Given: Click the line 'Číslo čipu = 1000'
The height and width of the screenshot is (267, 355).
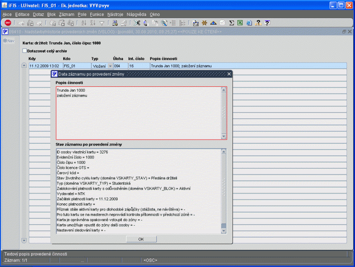Looking at the screenshot, I should [71, 162].
